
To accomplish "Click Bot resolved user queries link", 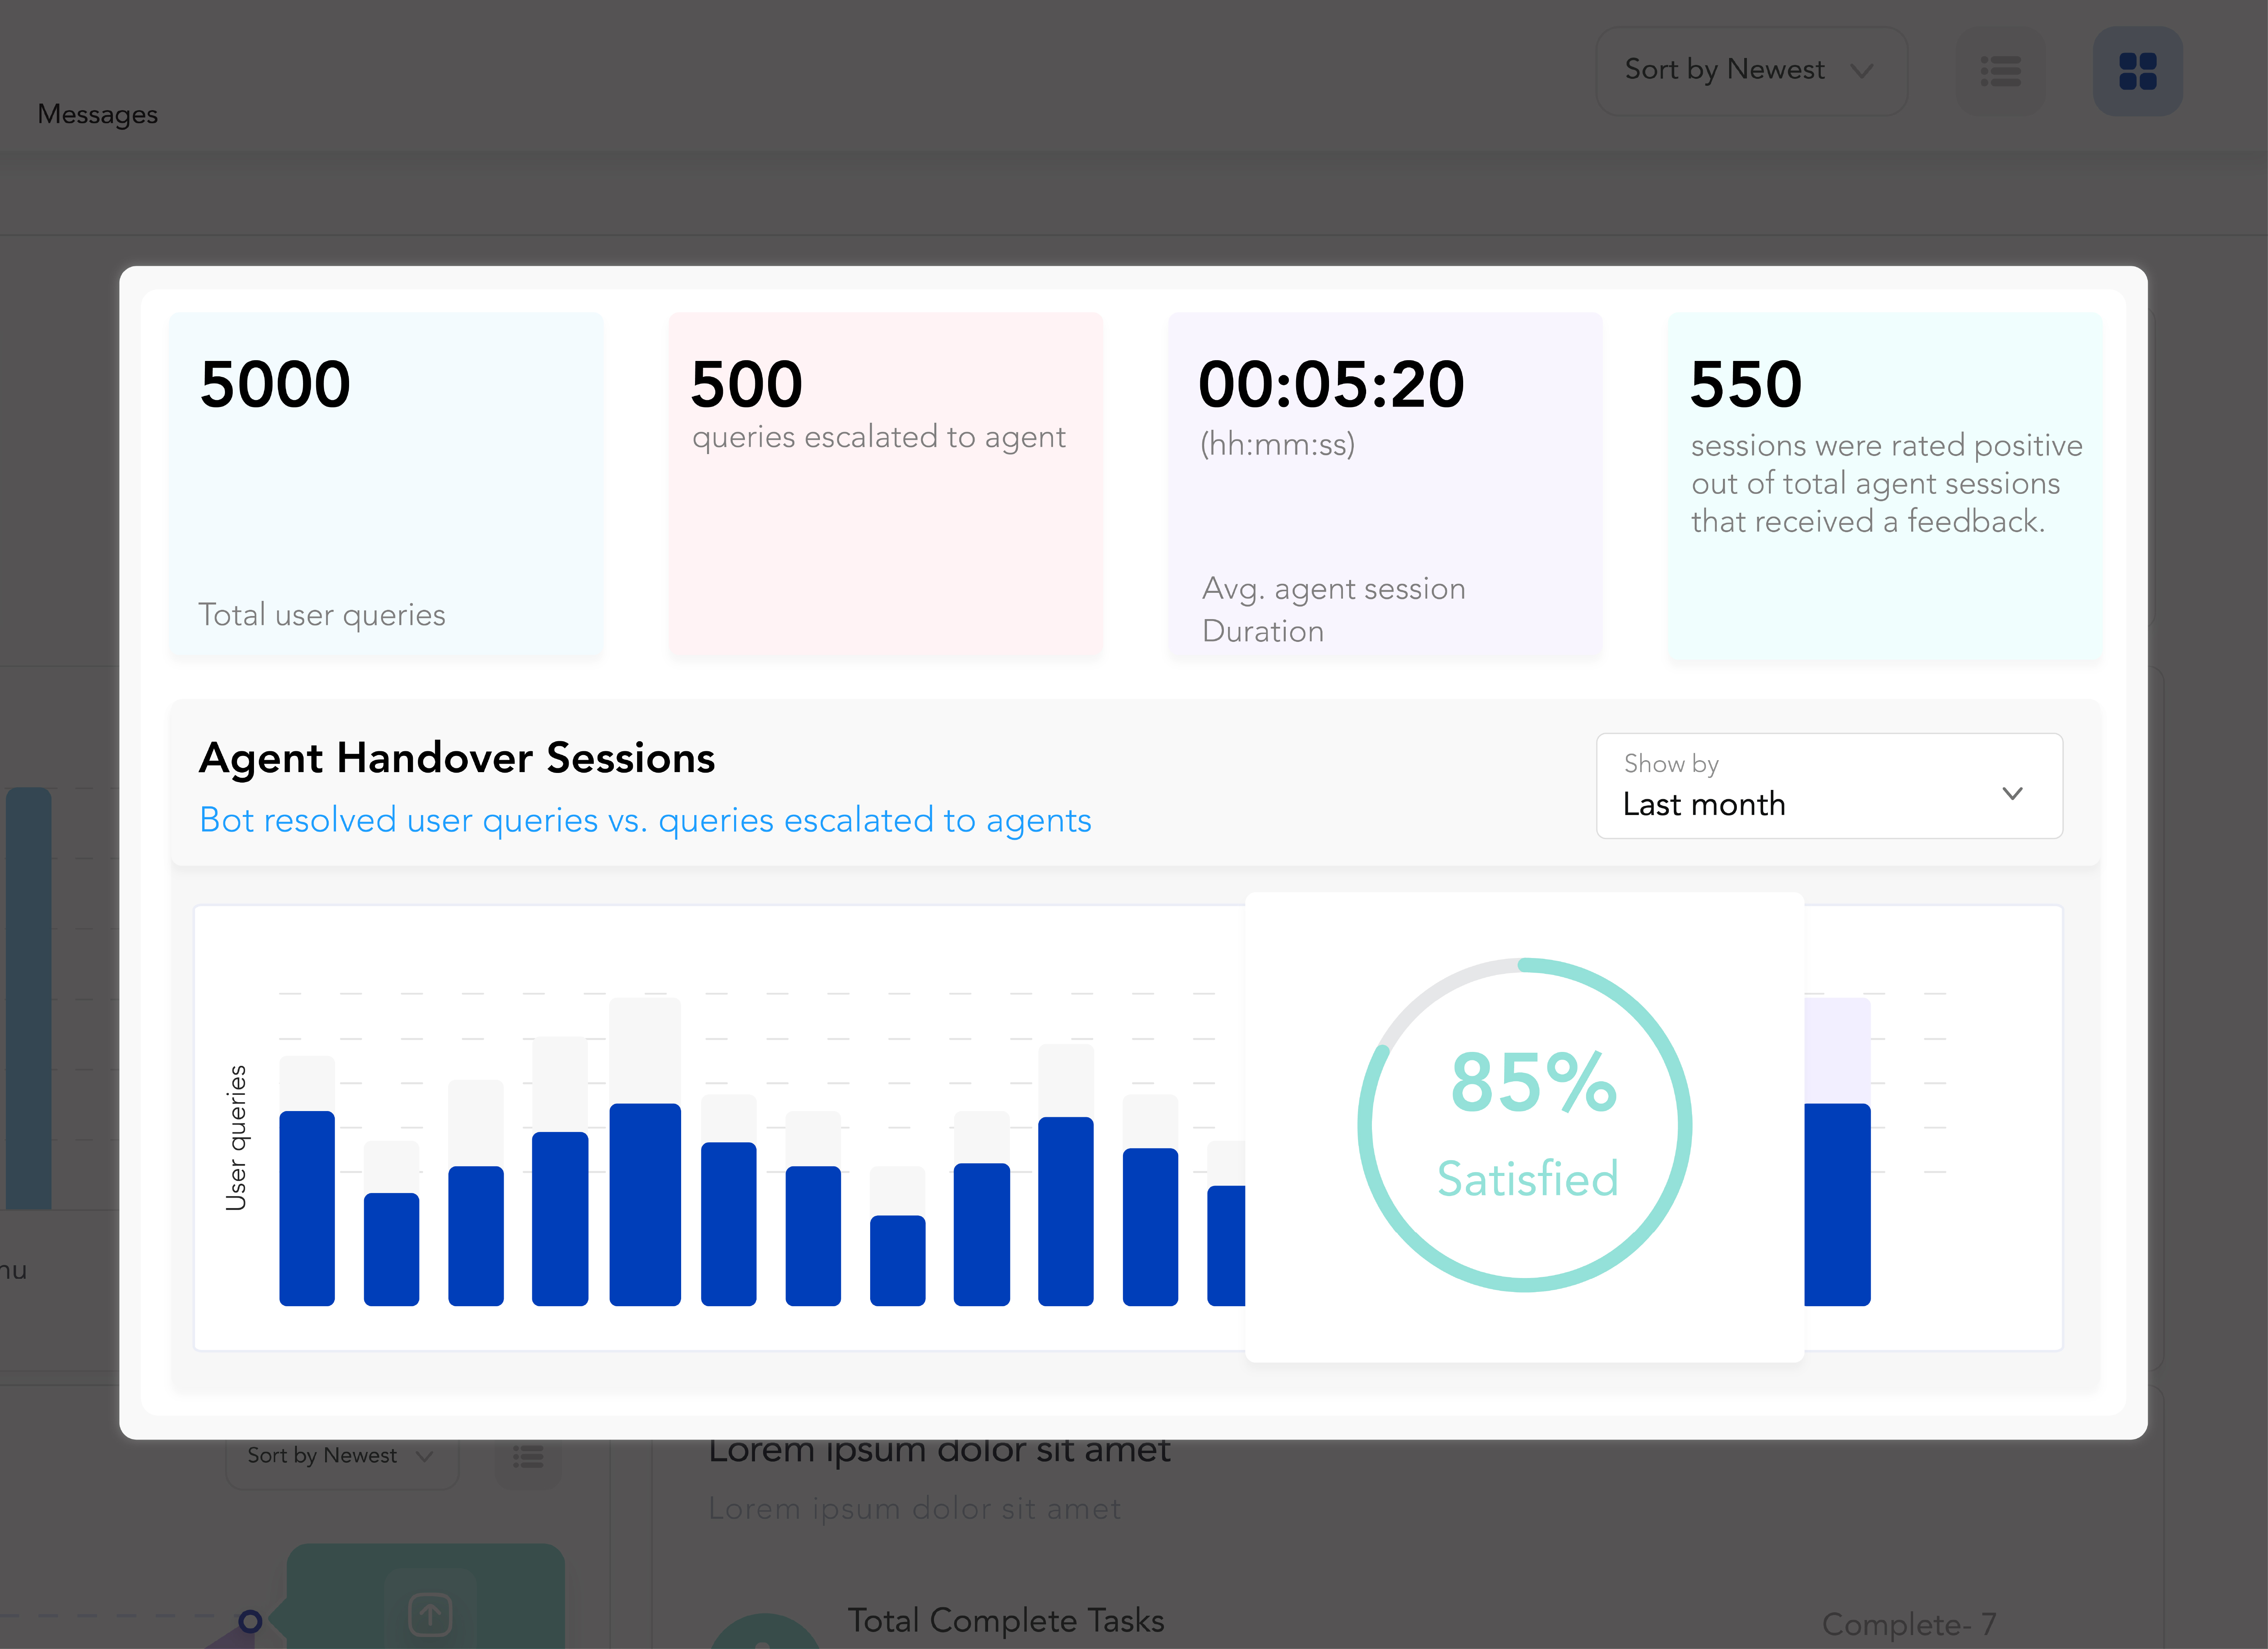I will 645,820.
